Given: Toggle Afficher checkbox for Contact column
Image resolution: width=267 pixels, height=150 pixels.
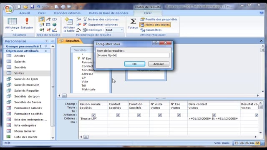Looking at the screenshot, I should pos(118,115).
